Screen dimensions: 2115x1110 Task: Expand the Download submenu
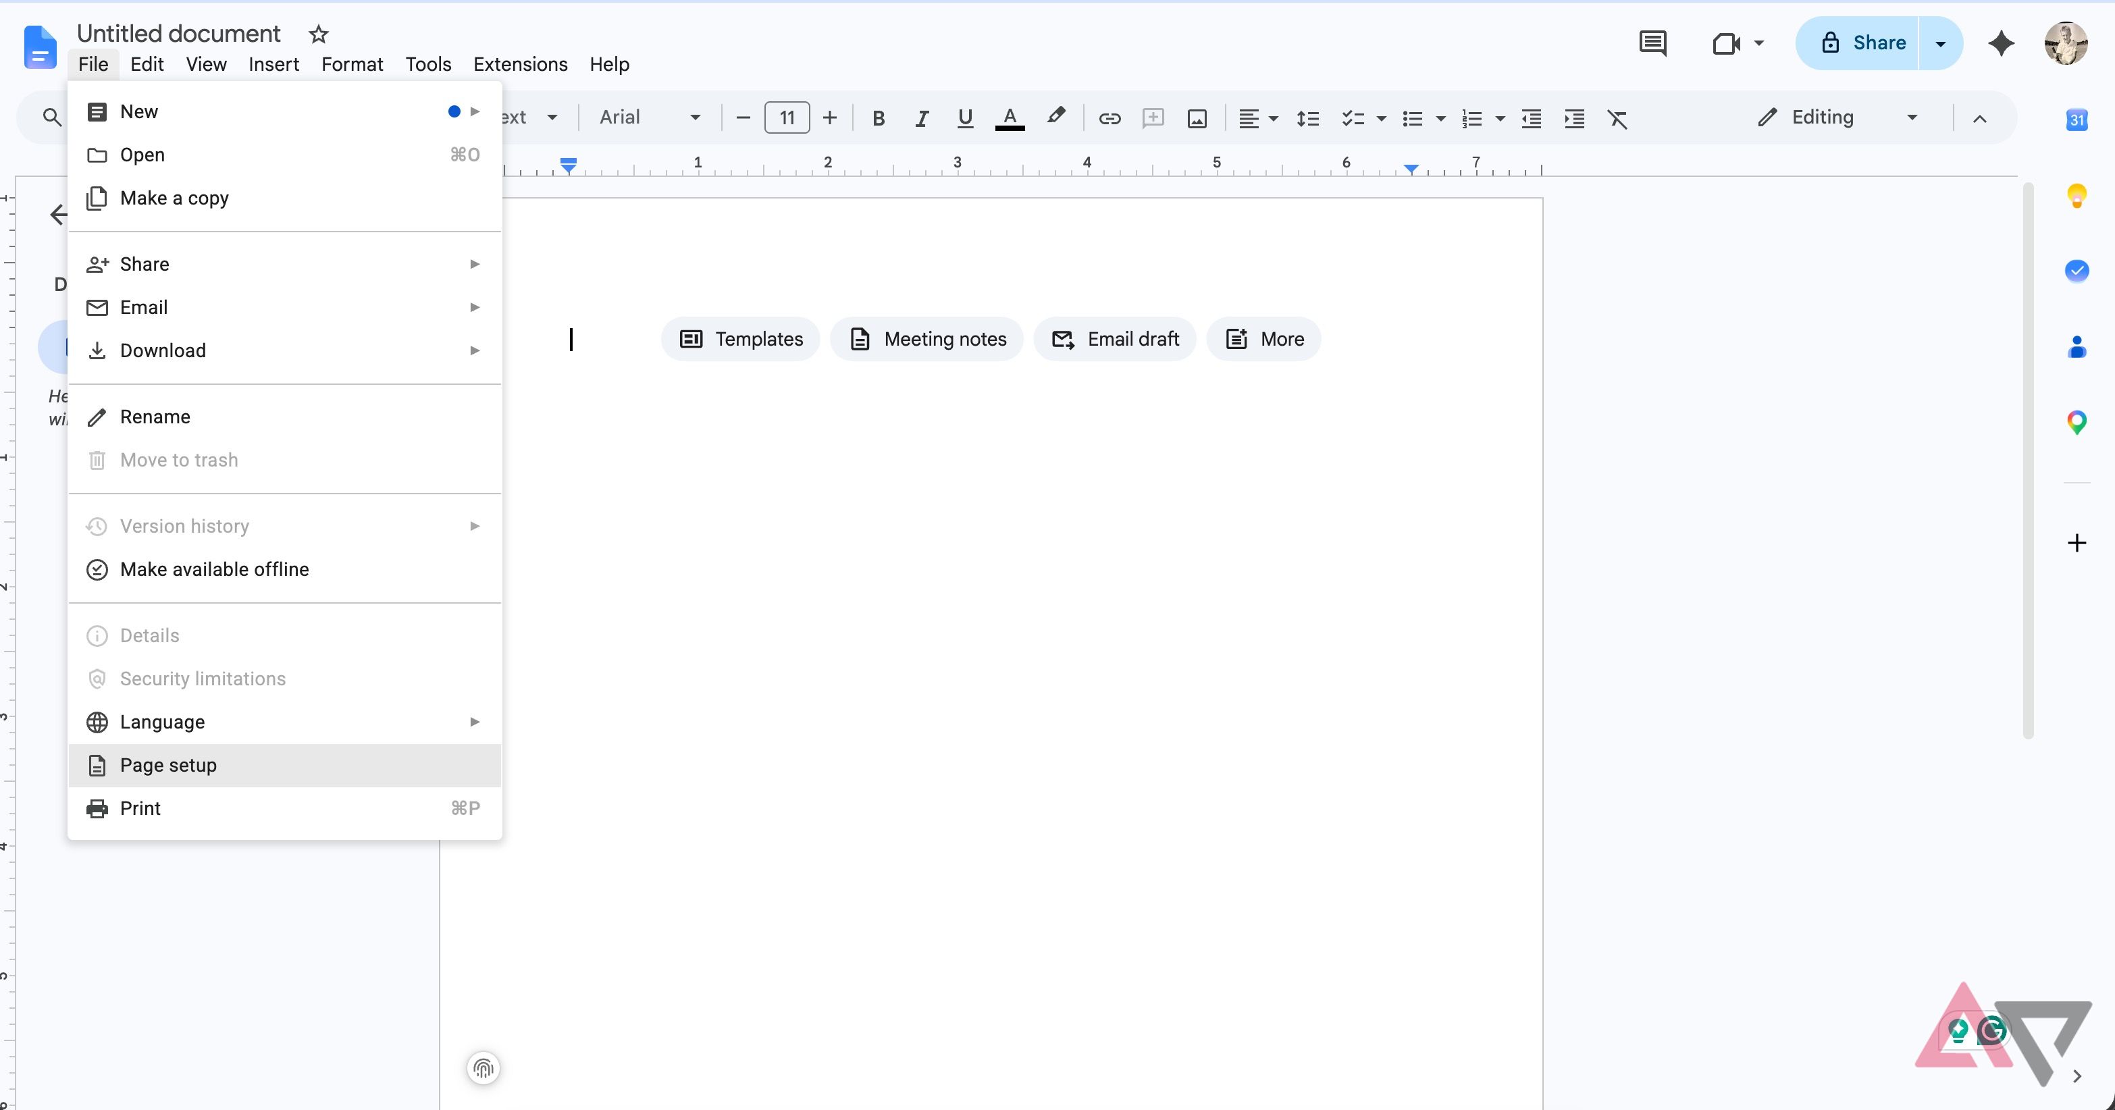tap(284, 350)
